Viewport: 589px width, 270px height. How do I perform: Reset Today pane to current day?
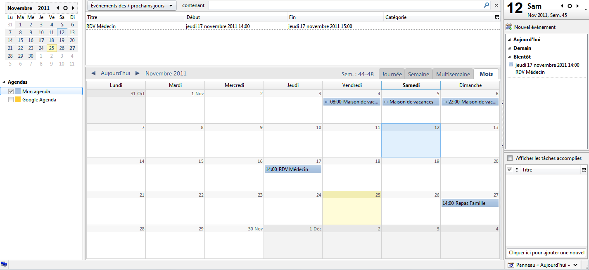pos(570,6)
